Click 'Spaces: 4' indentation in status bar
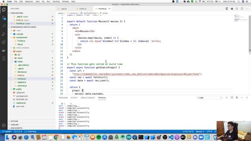This screenshot has width=251, height=141. 200,132
